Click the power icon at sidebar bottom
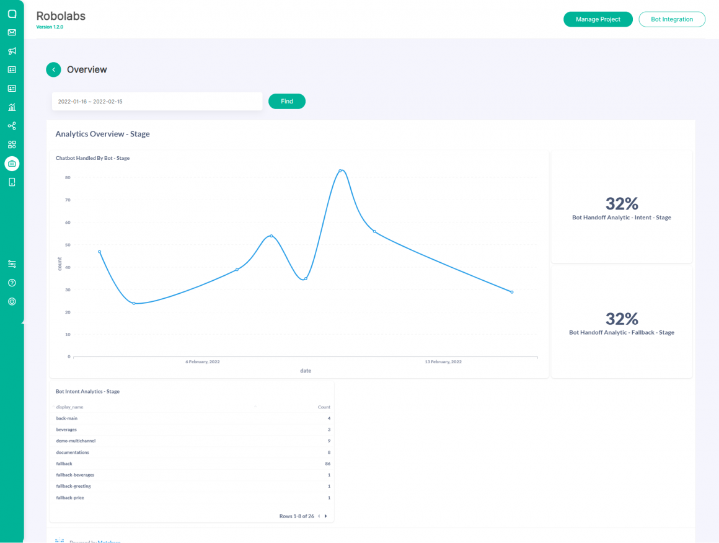The height and width of the screenshot is (543, 719). [x=11, y=301]
